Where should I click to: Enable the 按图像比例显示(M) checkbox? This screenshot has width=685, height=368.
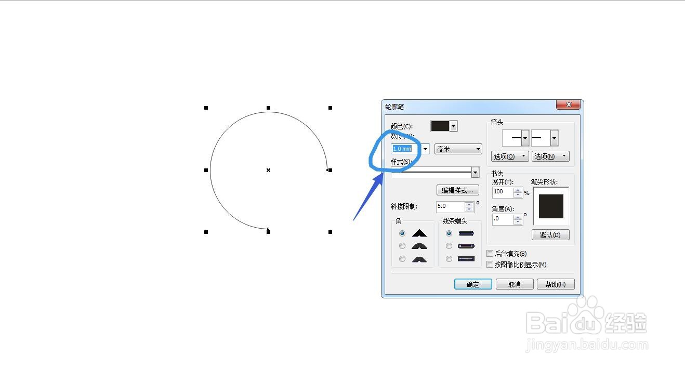(x=490, y=264)
